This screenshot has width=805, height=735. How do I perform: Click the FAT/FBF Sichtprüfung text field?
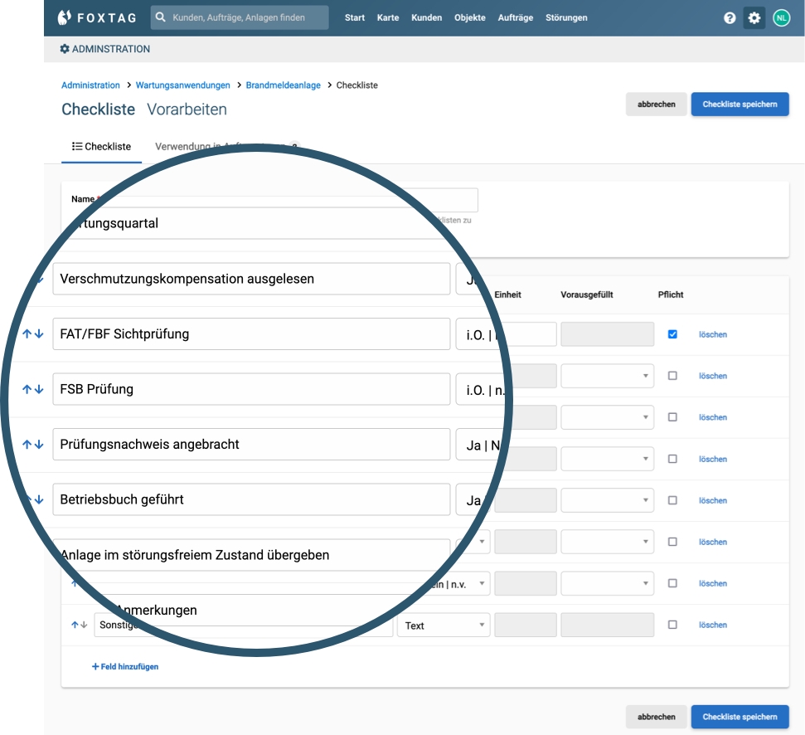click(251, 333)
